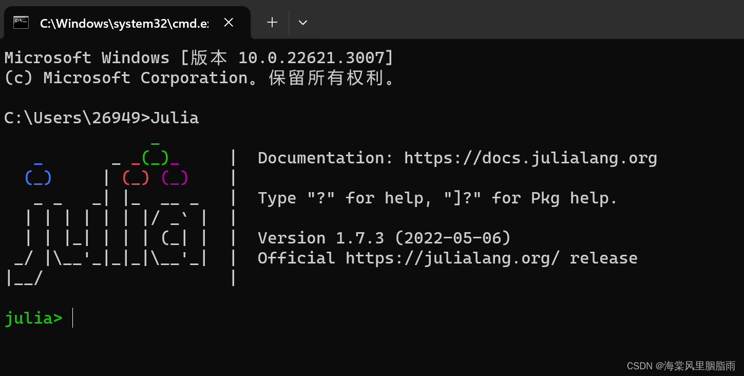Click the Type "?" for help hint text
744x376 pixels.
coord(436,198)
